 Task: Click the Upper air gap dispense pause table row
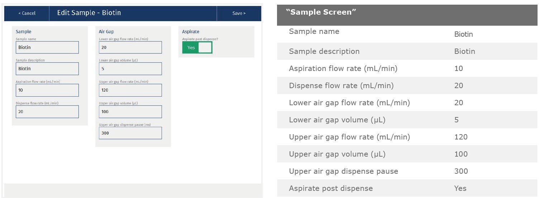tap(407, 171)
